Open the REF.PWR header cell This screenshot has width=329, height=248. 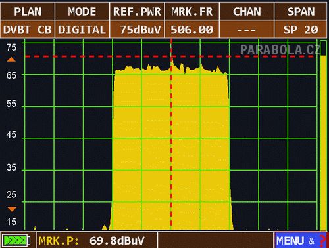click(137, 12)
